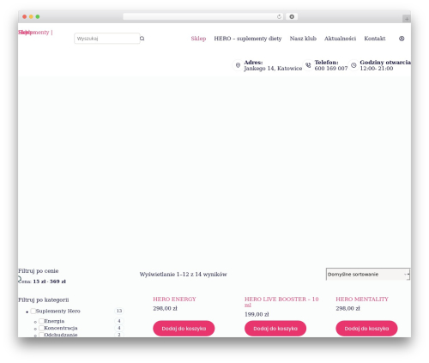
Task: Reload the page with the refresh icon
Action: click(279, 17)
